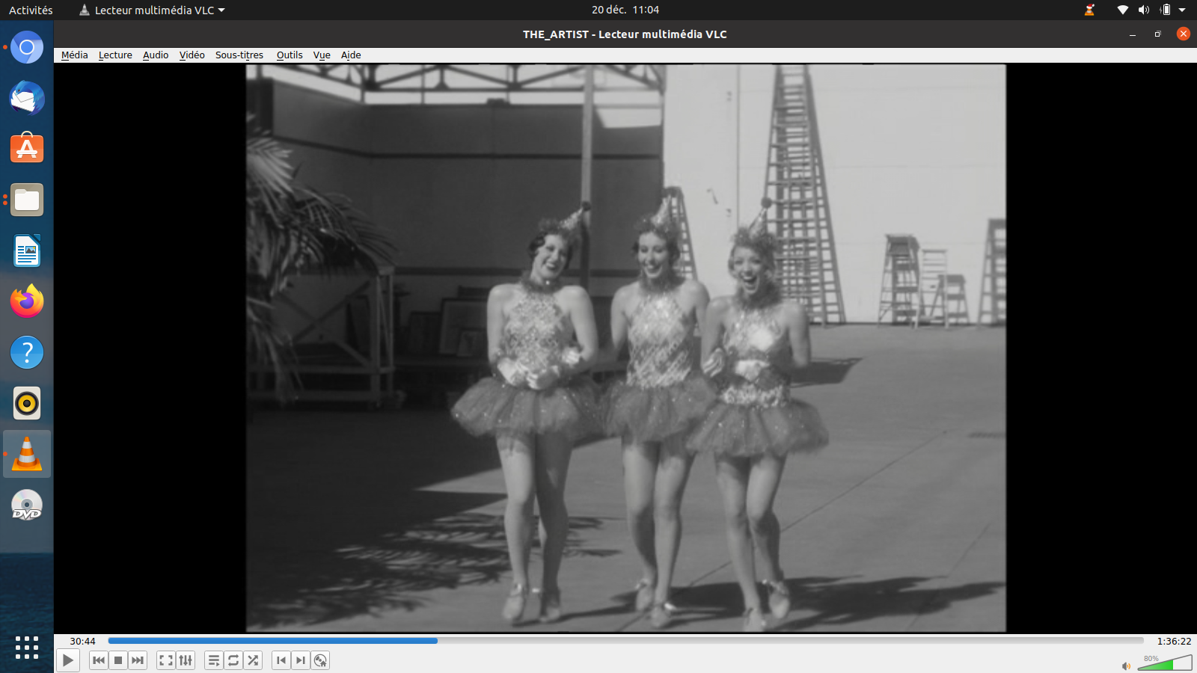This screenshot has width=1197, height=673.
Task: Go to the DVD menu
Action: click(x=320, y=660)
